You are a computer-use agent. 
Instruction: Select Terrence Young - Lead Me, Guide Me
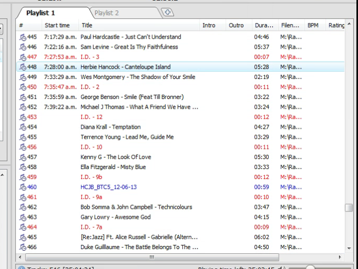click(x=127, y=137)
